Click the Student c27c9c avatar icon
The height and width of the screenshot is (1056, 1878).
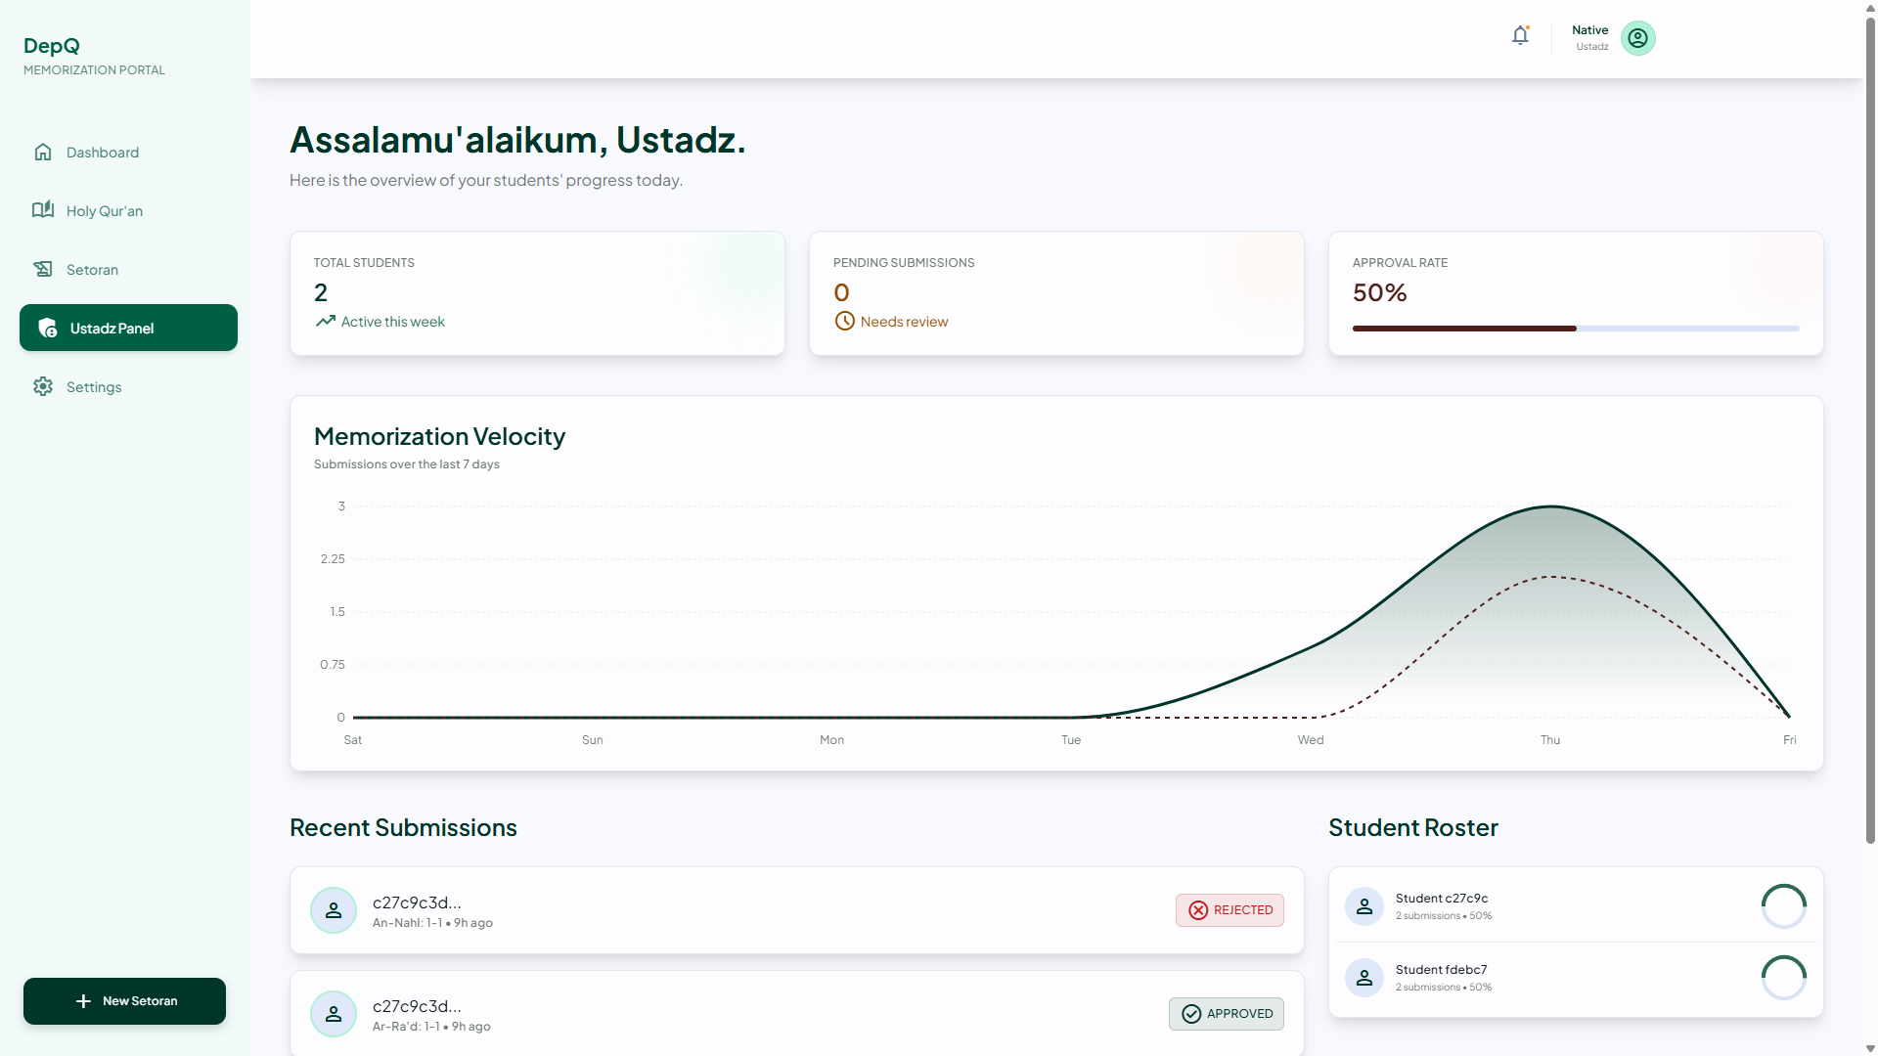tap(1364, 906)
